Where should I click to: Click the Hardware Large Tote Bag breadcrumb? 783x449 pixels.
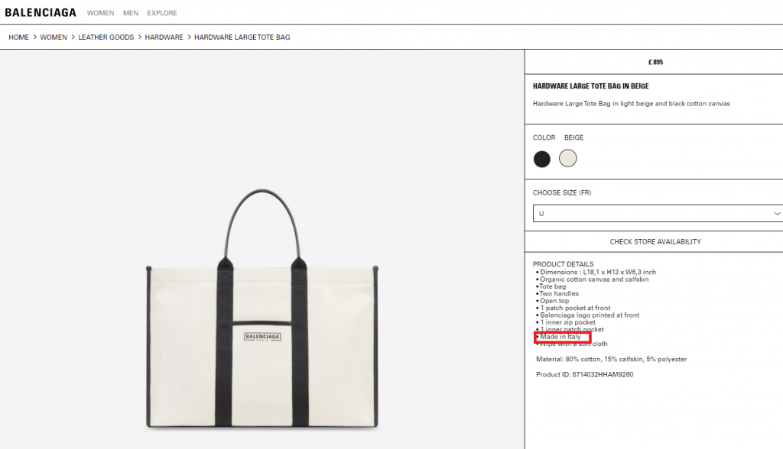click(242, 37)
